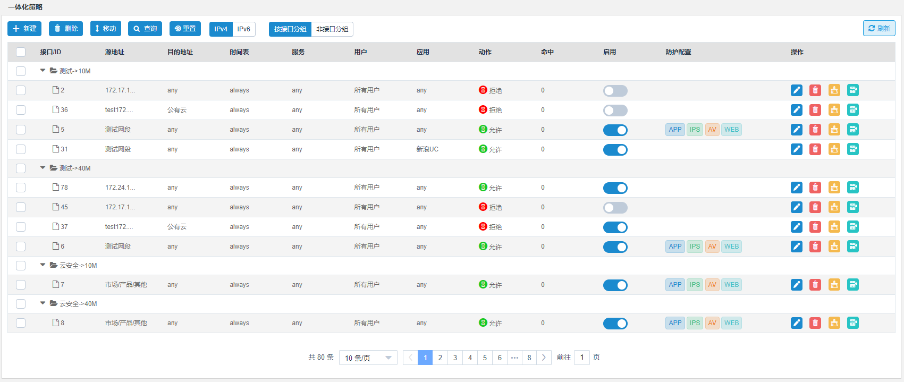Click the teal insert icon for policy 31
The width and height of the screenshot is (904, 382).
click(x=852, y=149)
